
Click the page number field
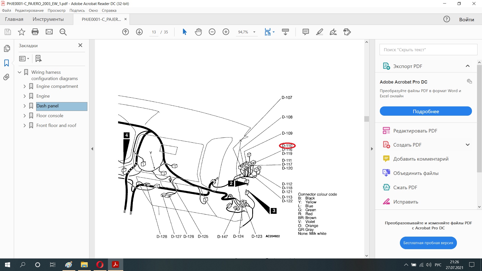tap(154, 32)
